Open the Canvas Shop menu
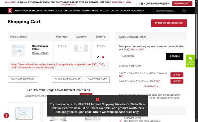The image size is (198, 122). pyautogui.click(x=21, y=11)
